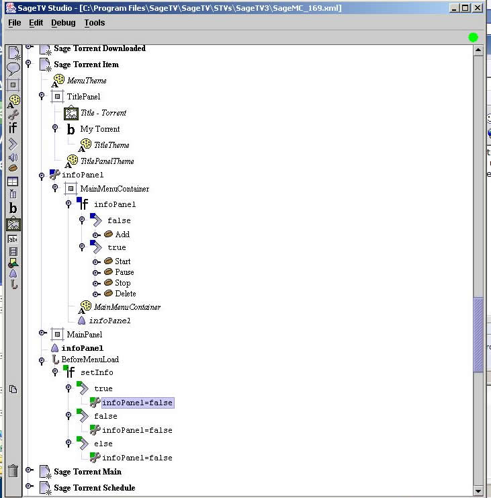Viewport: 491px width, 498px height.
Task: Select the Theme palette tool in sidebar
Action: [x=13, y=101]
